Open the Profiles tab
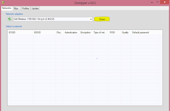 26,9
